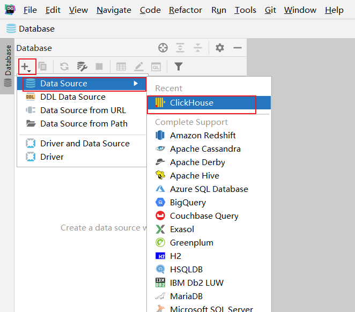Click the DataGrip application logo icon
The width and height of the screenshot is (355, 312).
(x=10, y=10)
